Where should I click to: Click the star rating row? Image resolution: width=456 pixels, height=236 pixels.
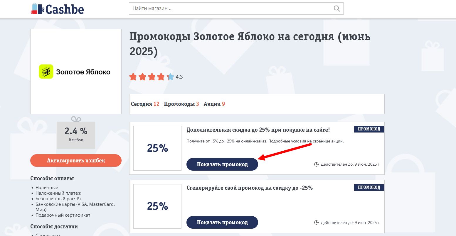coord(152,77)
